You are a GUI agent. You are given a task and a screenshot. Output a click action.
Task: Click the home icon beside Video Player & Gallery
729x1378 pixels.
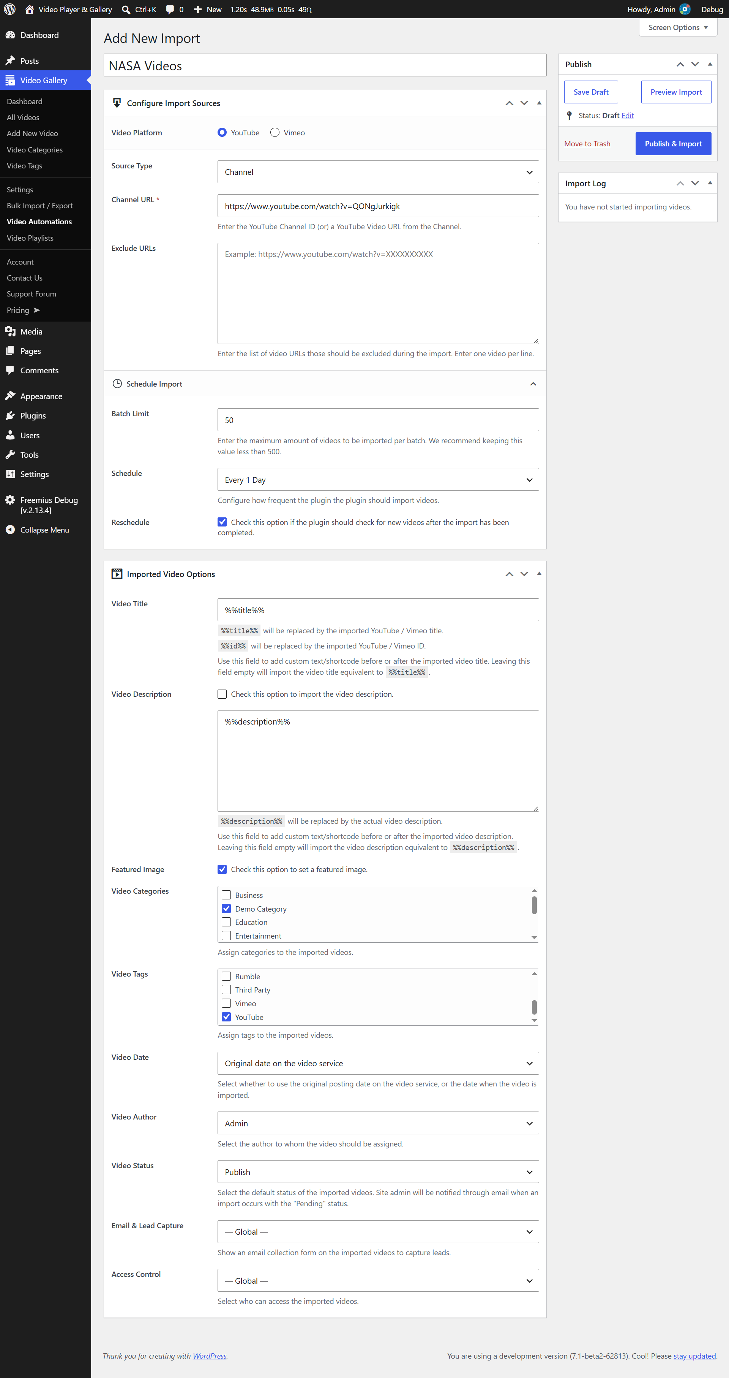coord(29,9)
